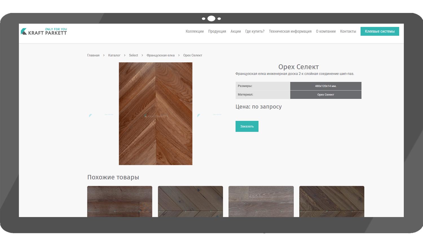The height and width of the screenshot is (237, 423).
Task: Select the Где купить? menu item
Action: (x=255, y=31)
